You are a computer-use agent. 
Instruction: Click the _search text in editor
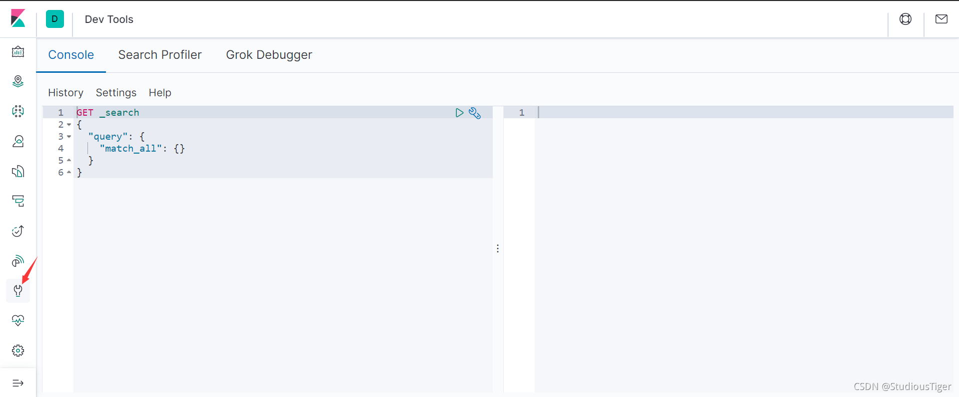coord(119,113)
